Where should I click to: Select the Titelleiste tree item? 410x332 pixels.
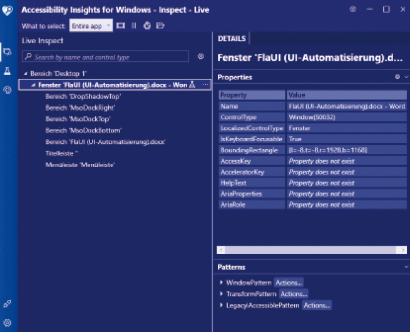click(x=62, y=153)
